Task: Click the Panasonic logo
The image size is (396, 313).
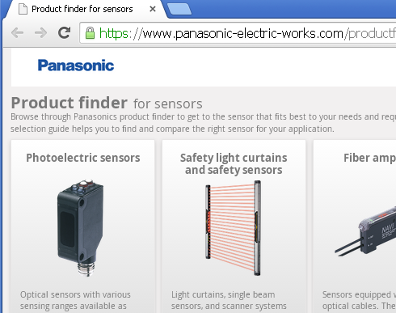Action: click(76, 66)
